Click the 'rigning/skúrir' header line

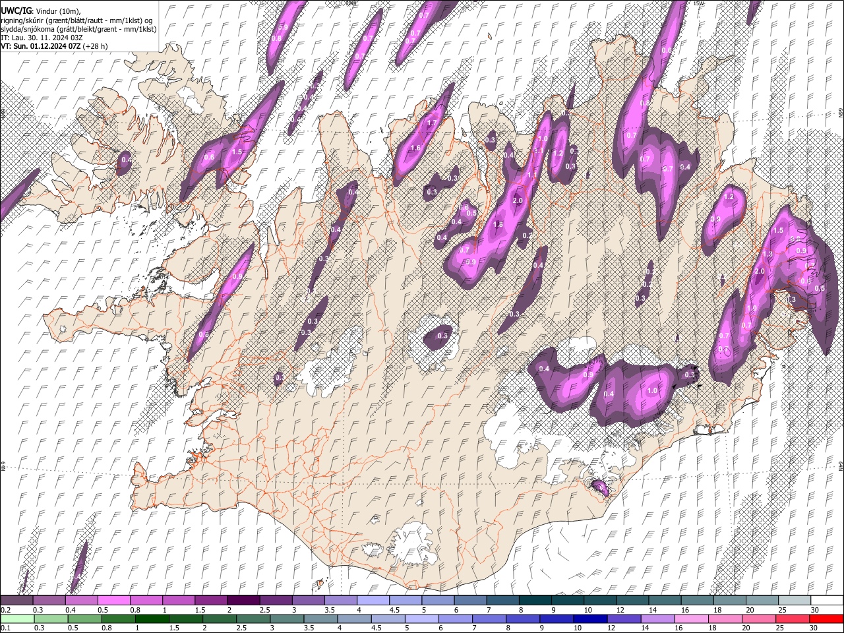pos(76,20)
